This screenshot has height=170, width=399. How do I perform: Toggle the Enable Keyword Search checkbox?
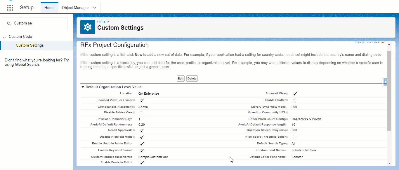[142, 150]
